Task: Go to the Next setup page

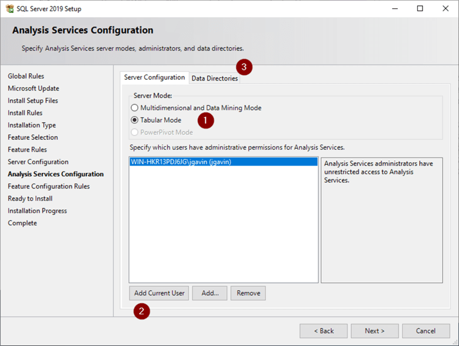Action: 374,331
